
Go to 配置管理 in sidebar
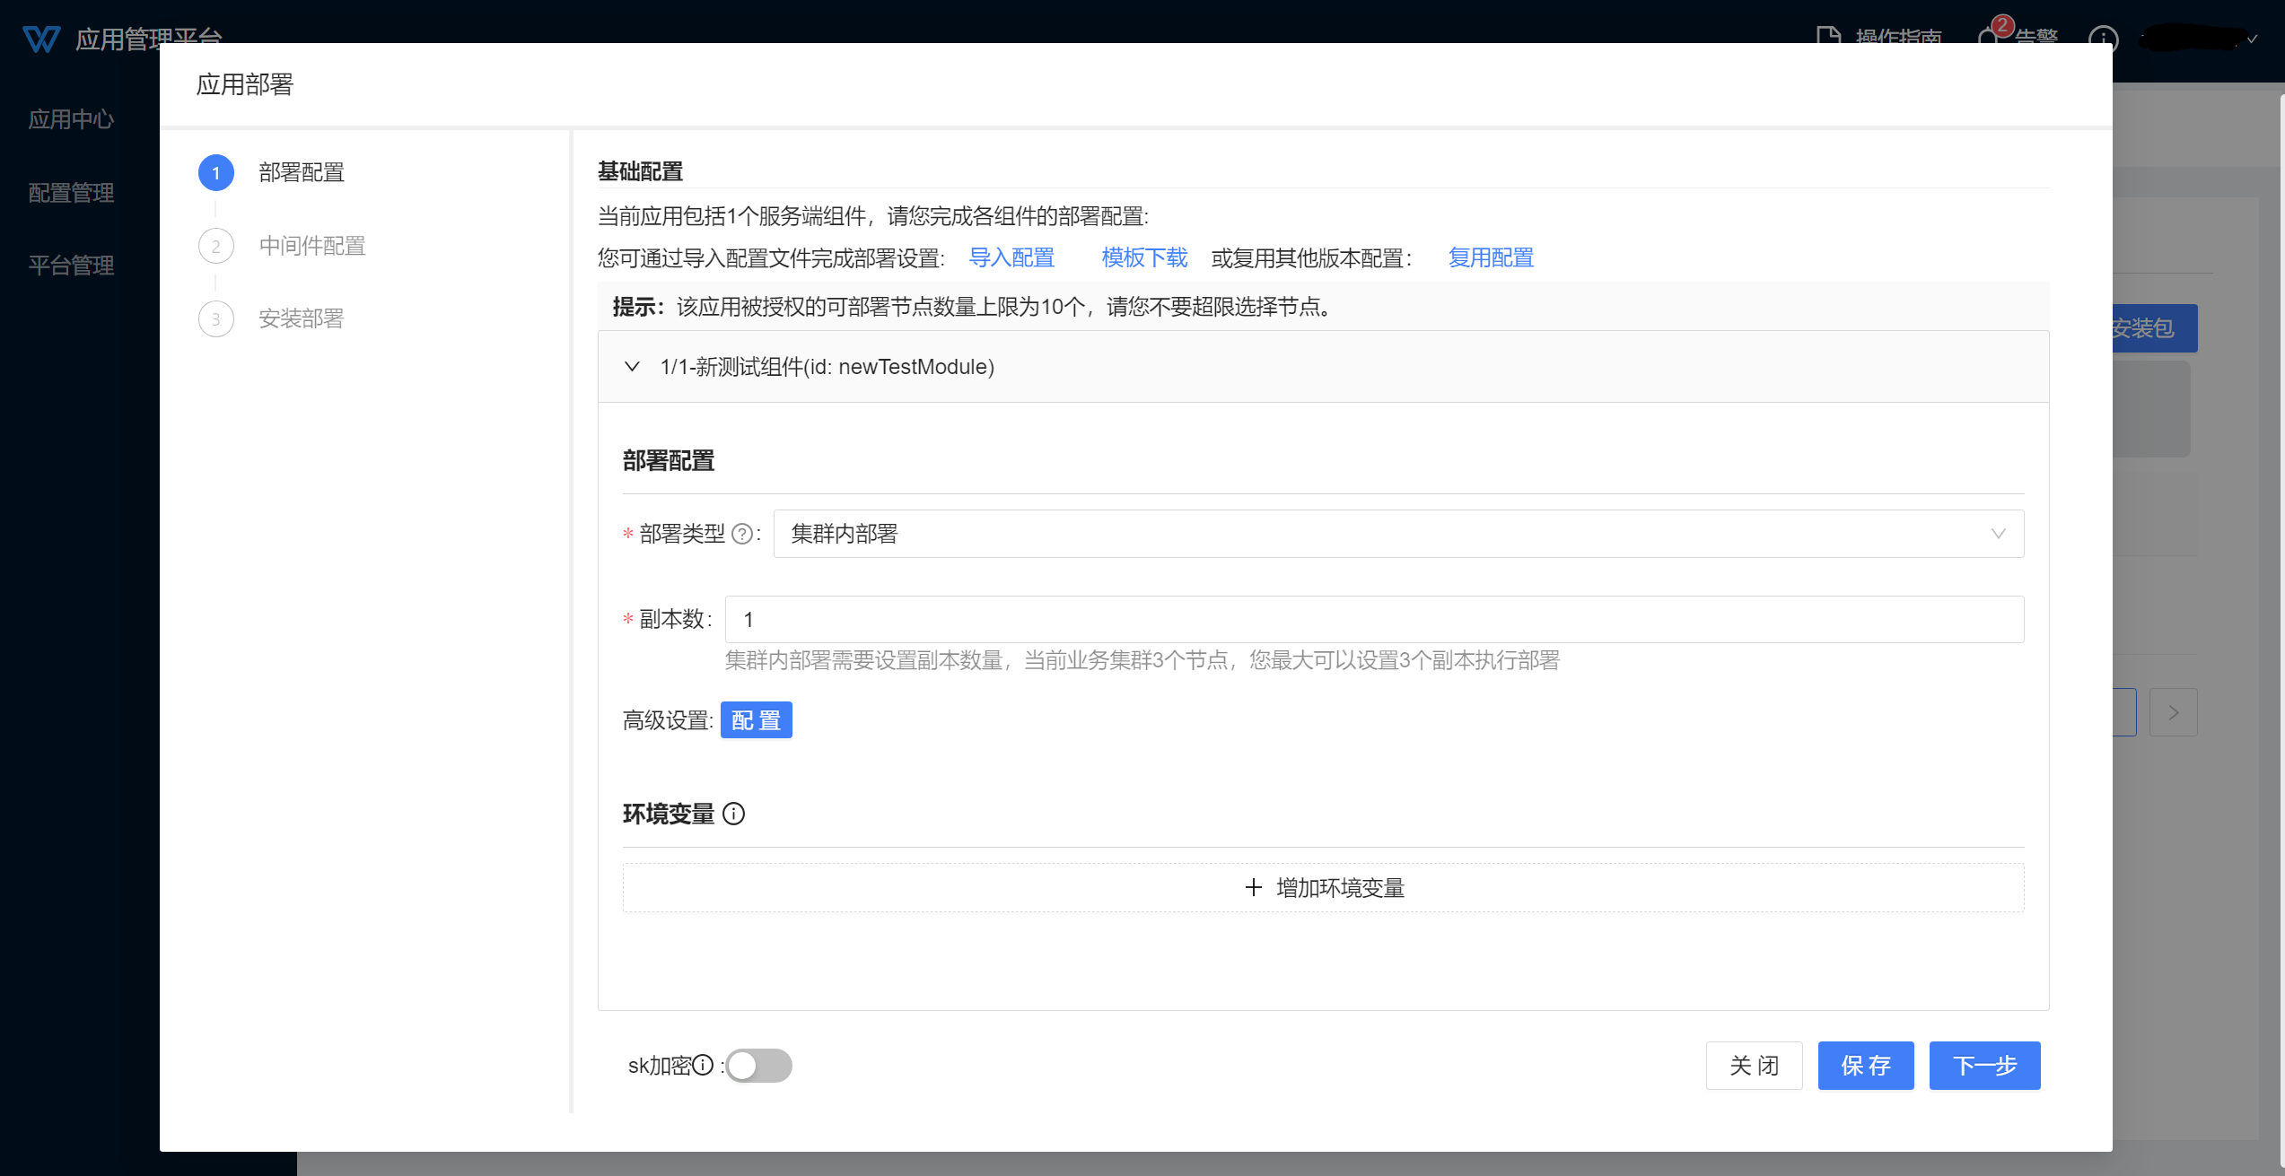(x=72, y=193)
